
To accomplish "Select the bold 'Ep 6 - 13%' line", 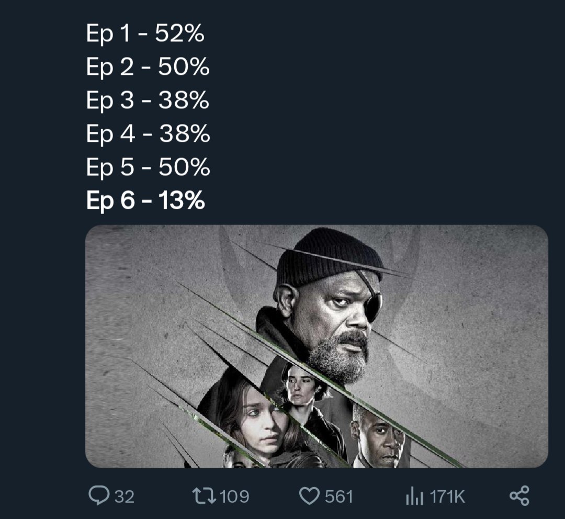I will 145,201.
